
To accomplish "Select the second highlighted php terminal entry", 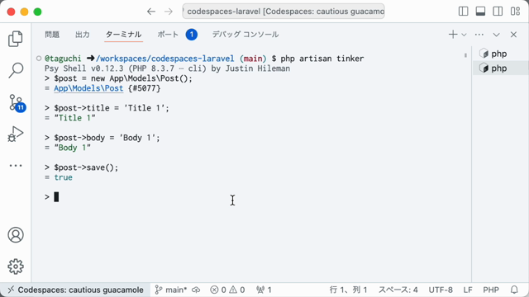I will click(x=500, y=68).
